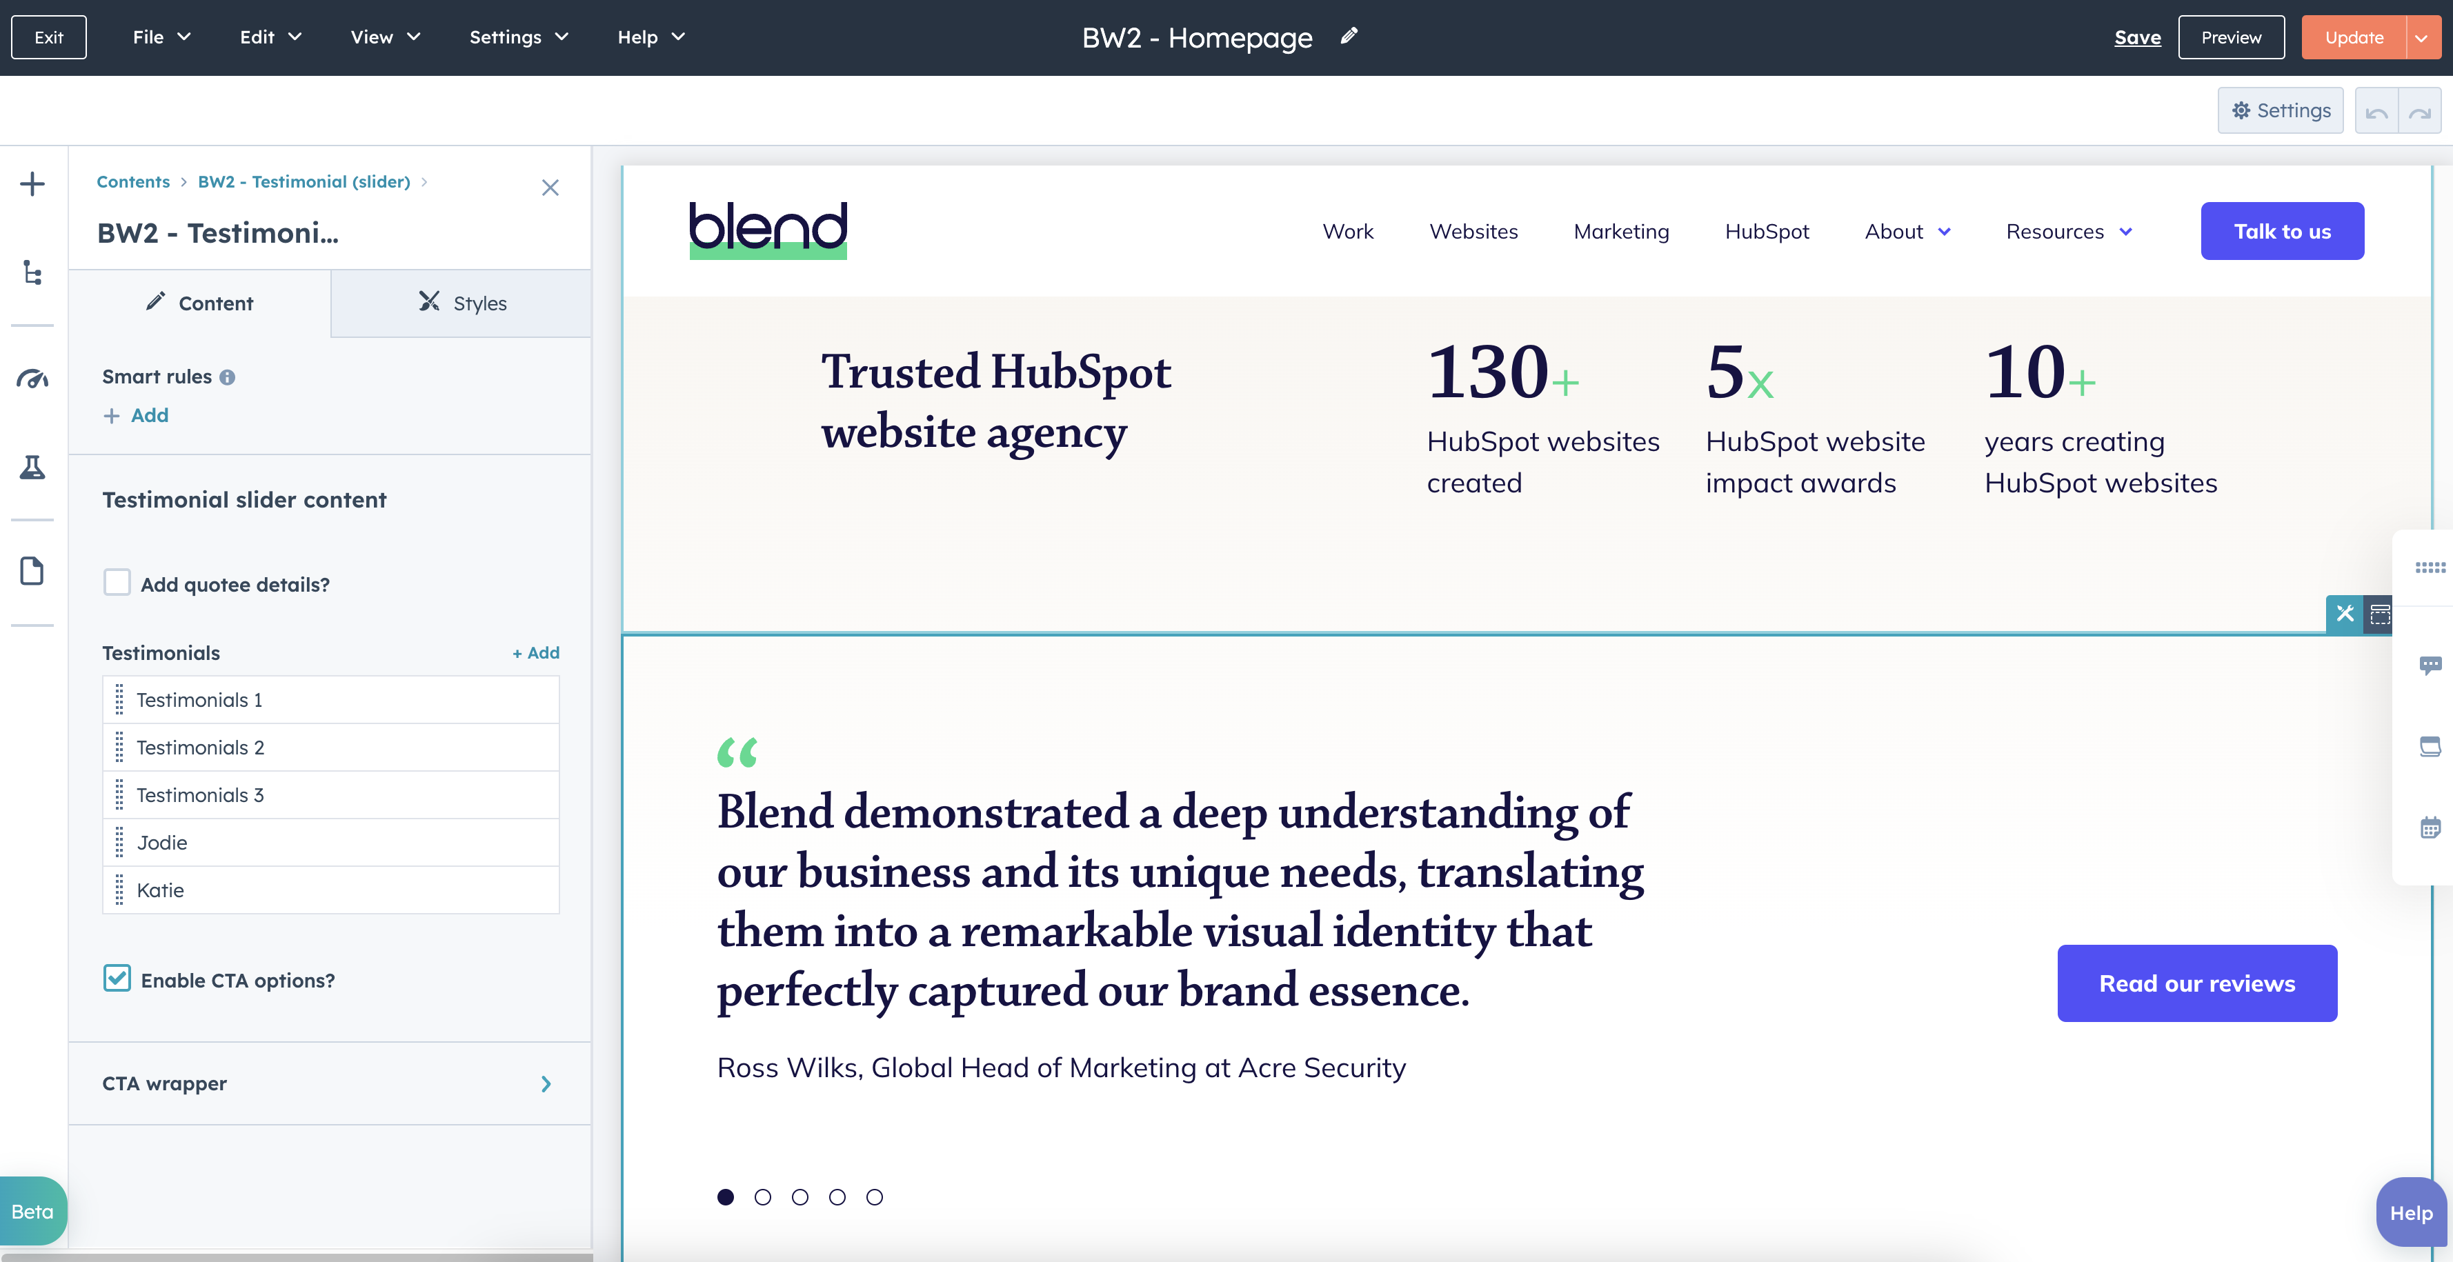Click the wrench edit icon on the testimonial module
Viewport: 2453px width, 1262px height.
pos(2345,615)
